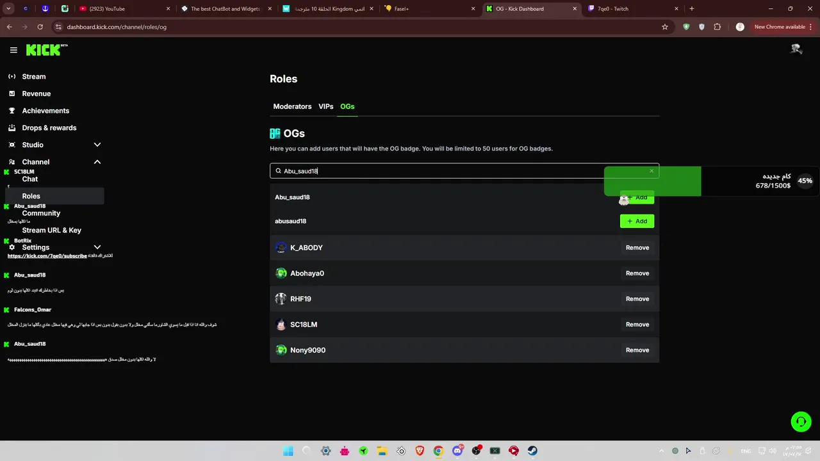Remove SC18LM from OGs
Viewport: 820px width, 461px height.
pos(637,325)
